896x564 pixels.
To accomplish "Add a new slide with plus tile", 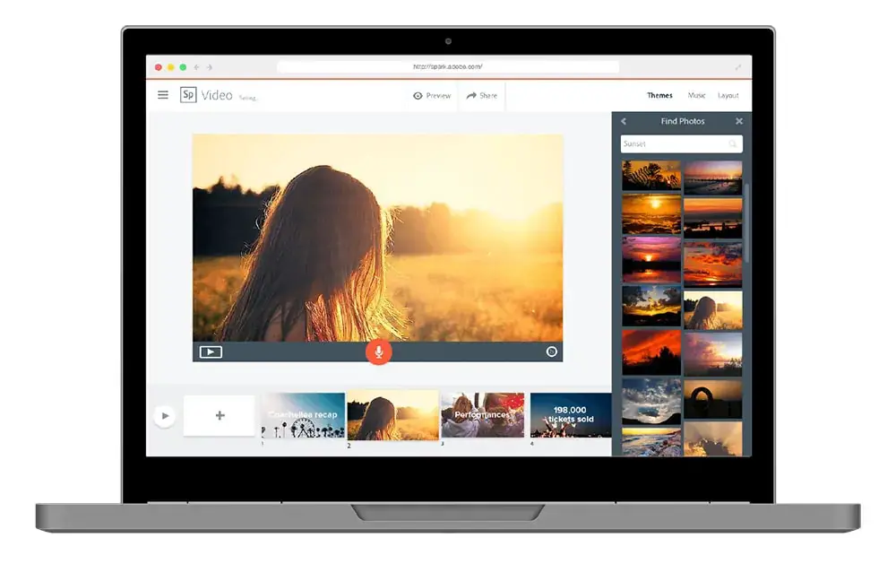I will click(x=220, y=415).
